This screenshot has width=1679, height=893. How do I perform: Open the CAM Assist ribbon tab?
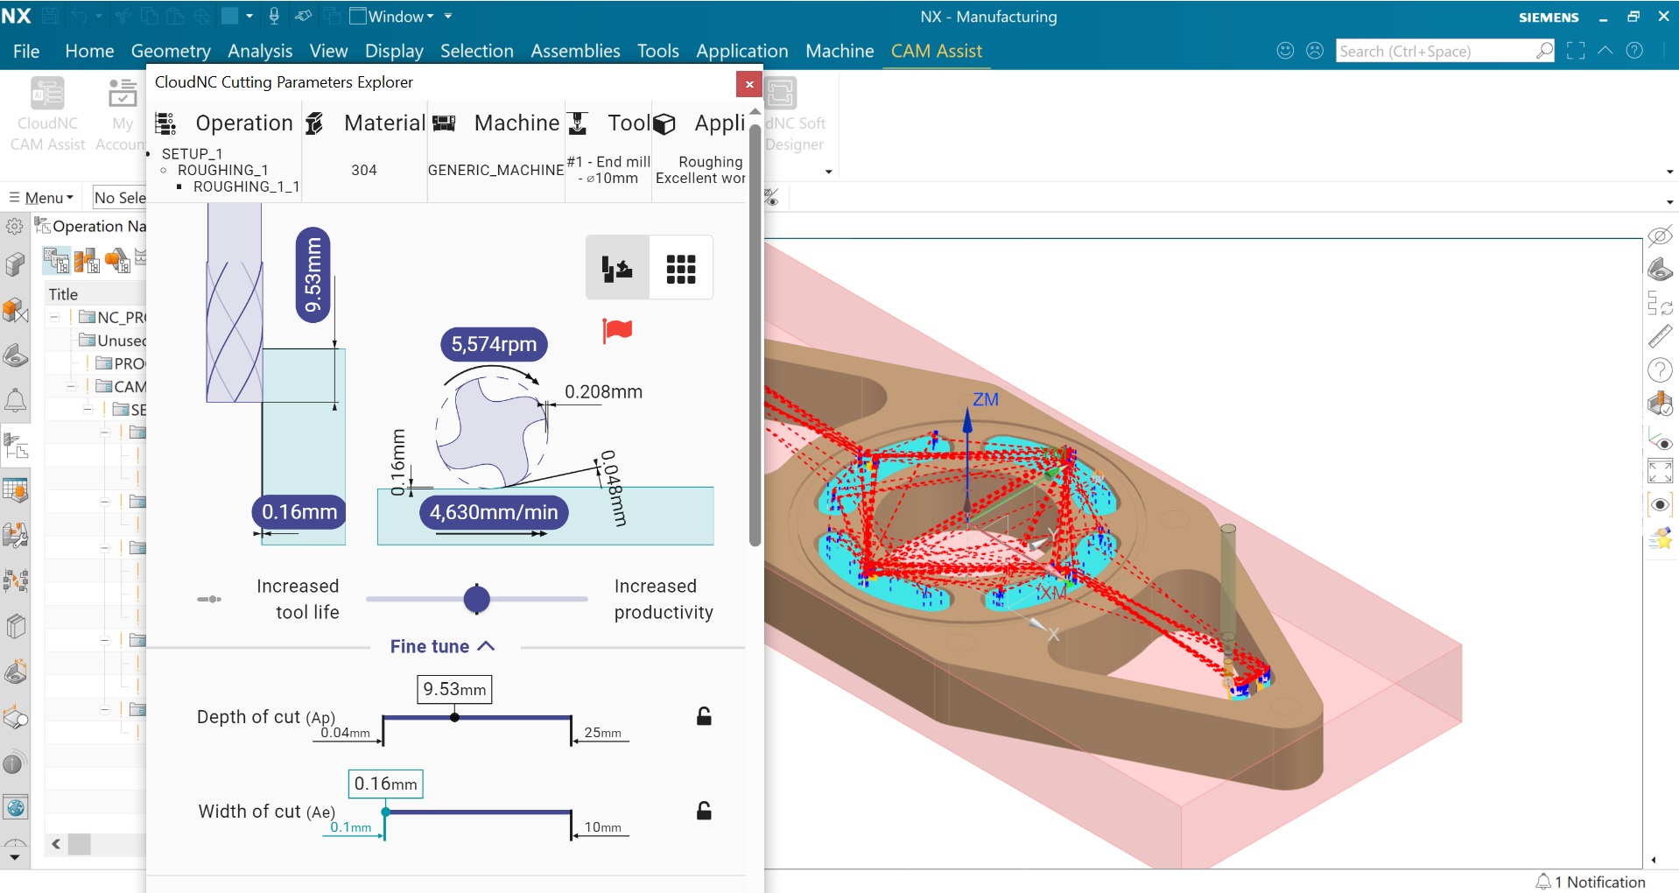936,51
